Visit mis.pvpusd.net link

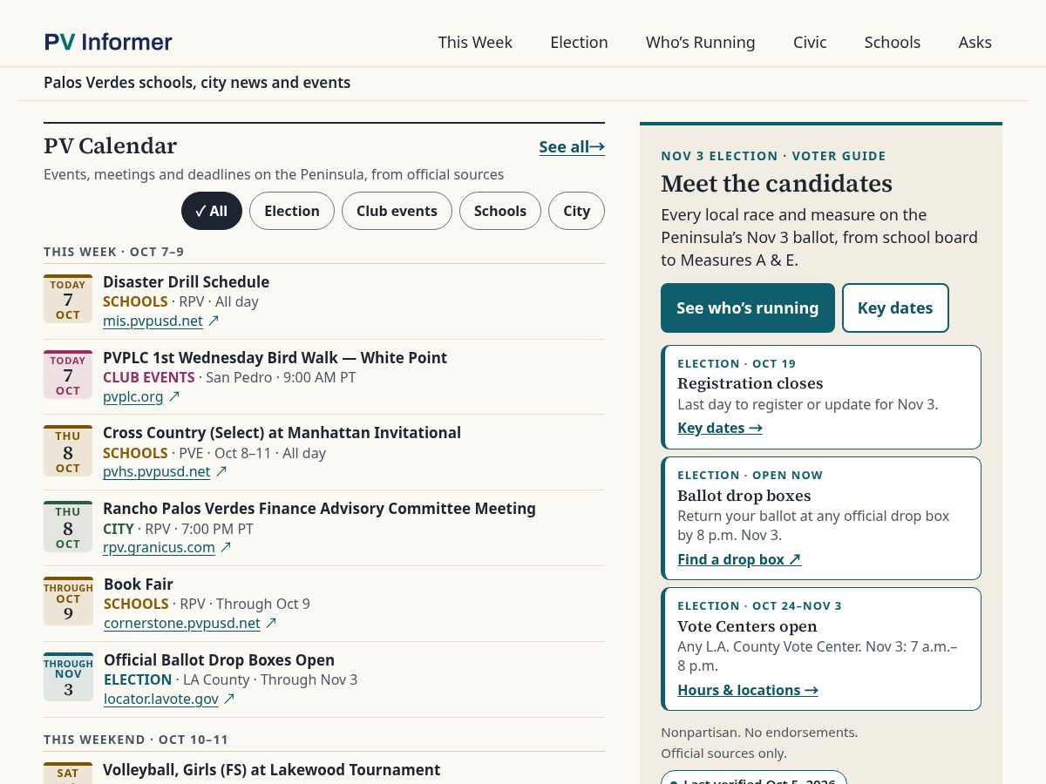tap(153, 321)
